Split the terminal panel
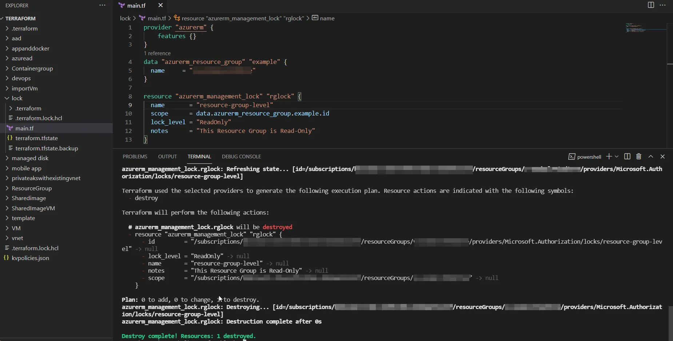Viewport: 673px width, 341px height. pos(627,157)
